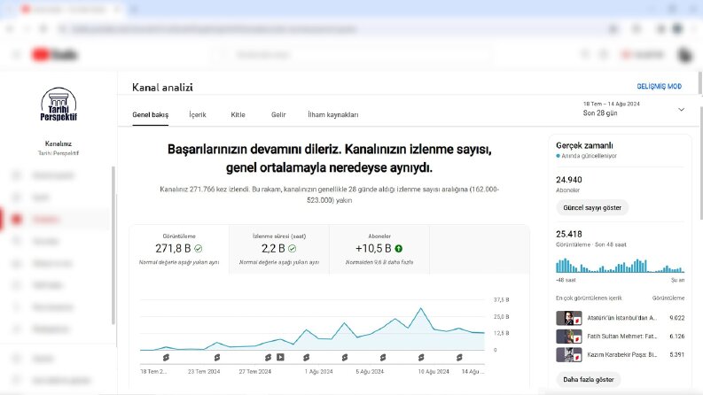The width and height of the screenshot is (703, 395).
Task: Select the Görüntüleme metric card
Action: tap(179, 250)
